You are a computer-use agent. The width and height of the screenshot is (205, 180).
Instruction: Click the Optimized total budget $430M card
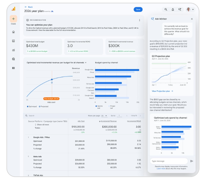[43, 47]
